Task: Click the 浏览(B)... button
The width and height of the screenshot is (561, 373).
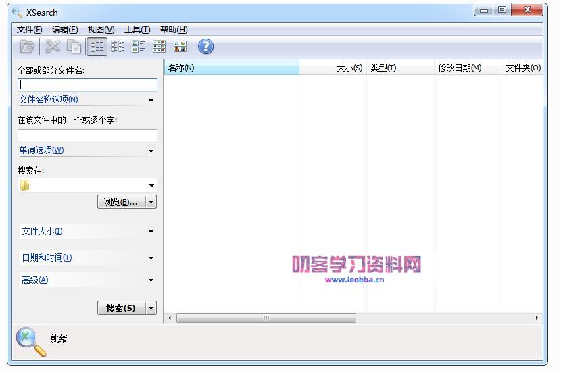Action: tap(122, 202)
